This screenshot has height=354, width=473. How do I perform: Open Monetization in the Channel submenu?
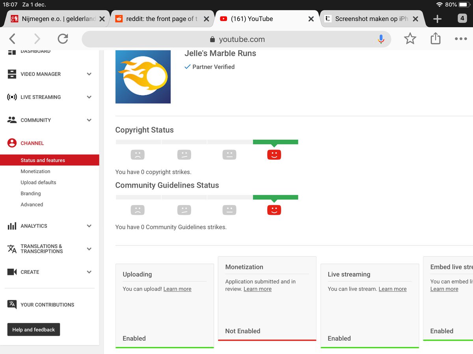pyautogui.click(x=35, y=171)
